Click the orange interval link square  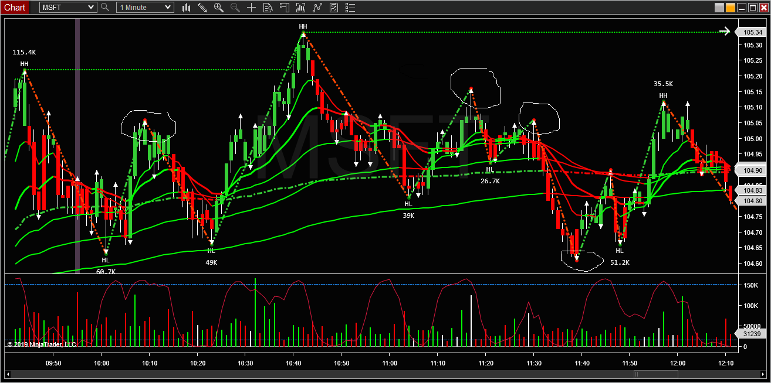731,8
